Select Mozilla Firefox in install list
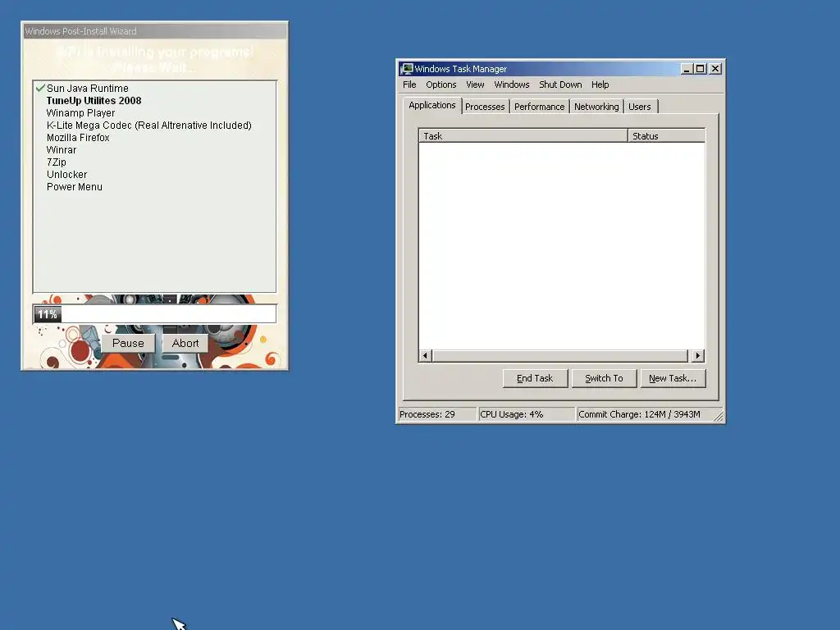This screenshot has height=630, width=840. [78, 138]
